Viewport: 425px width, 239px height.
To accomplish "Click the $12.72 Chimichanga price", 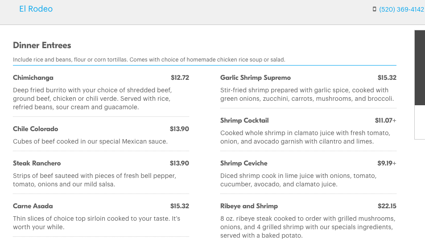I will 180,78.
